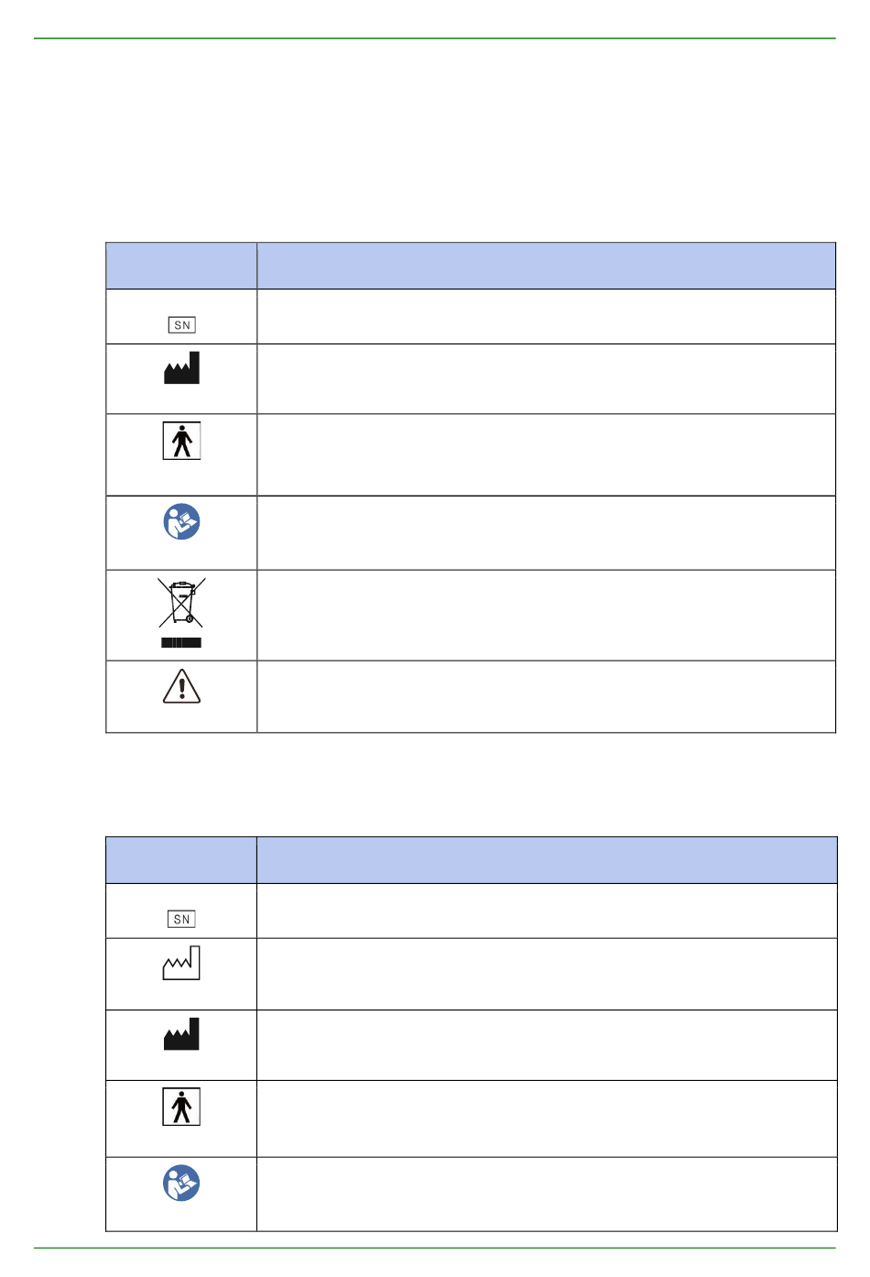Image resolution: width=870 pixels, height=1277 pixels.
Task: Select the lower table's narrow blue header cell
Action: 181,859
